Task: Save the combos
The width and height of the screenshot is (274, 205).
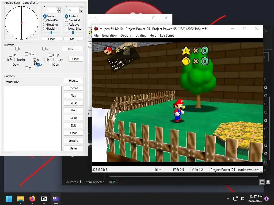Action: [74, 148]
